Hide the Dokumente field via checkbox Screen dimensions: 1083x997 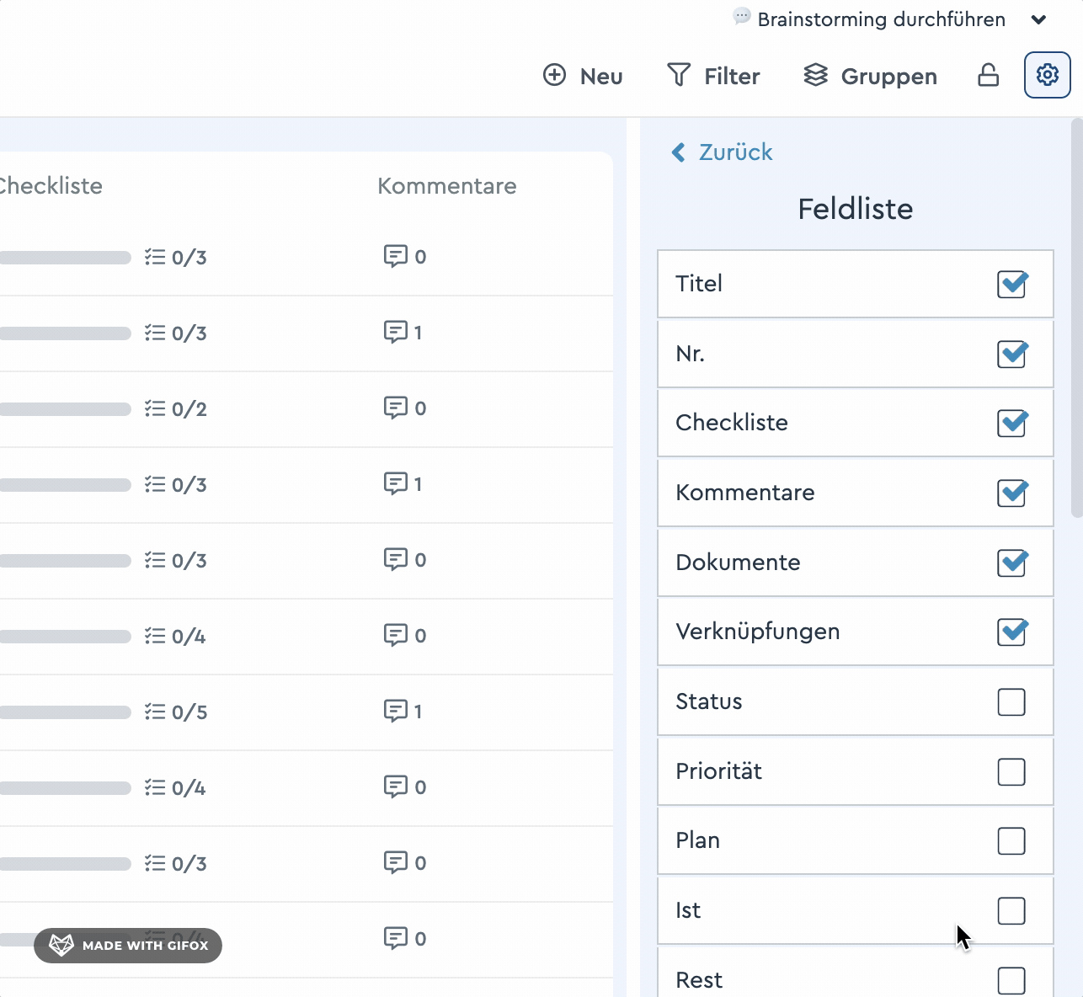pyautogui.click(x=1011, y=562)
